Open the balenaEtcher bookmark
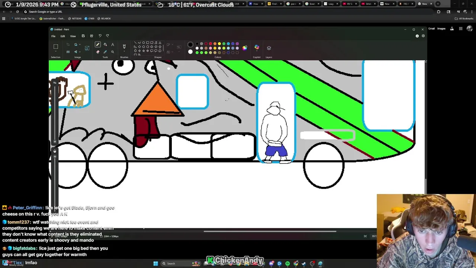The height and width of the screenshot is (268, 476). 53,18
